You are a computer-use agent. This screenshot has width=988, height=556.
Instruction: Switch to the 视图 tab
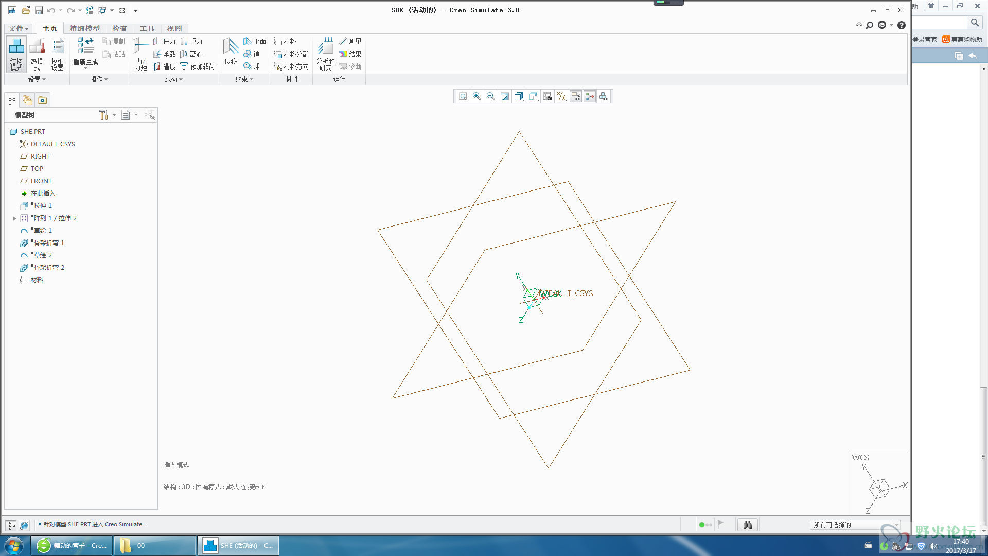(x=174, y=28)
